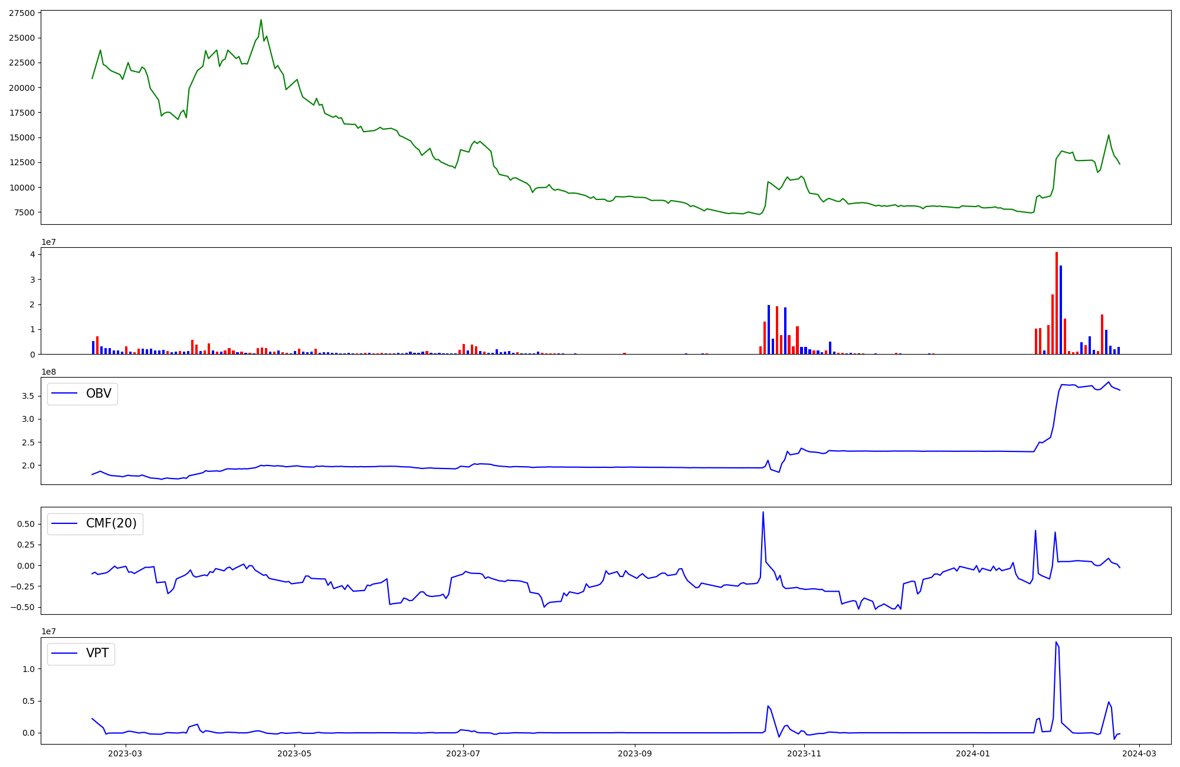
Task: Click the 2023-05 x-axis date label
Action: (x=294, y=753)
